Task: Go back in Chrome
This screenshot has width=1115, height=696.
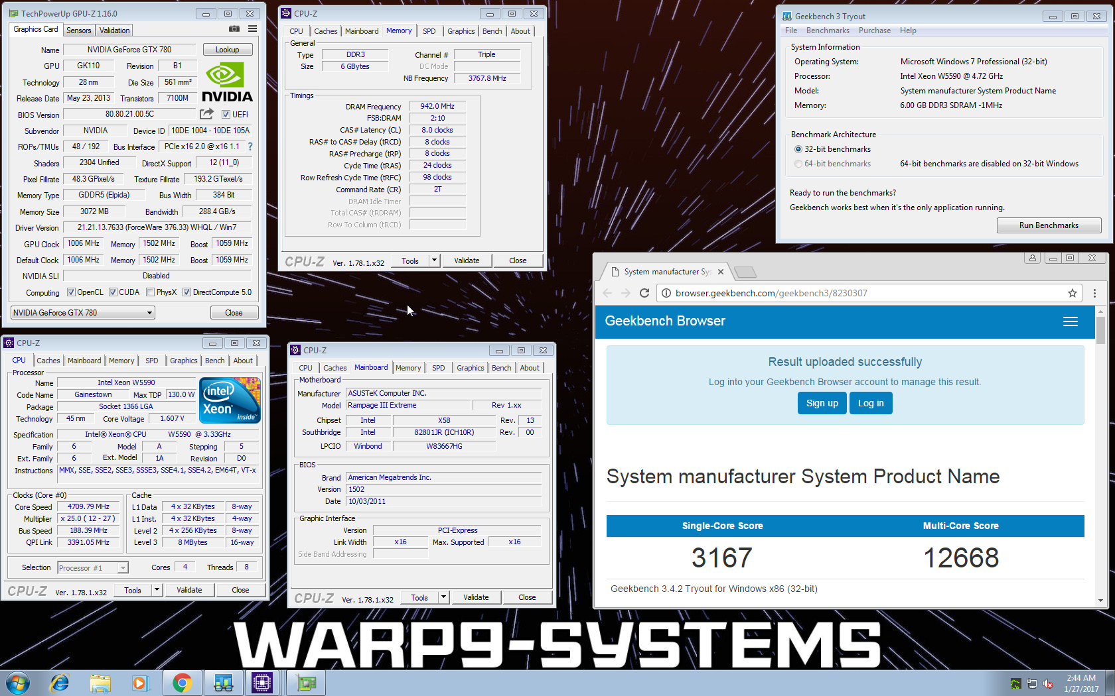Action: [x=607, y=293]
